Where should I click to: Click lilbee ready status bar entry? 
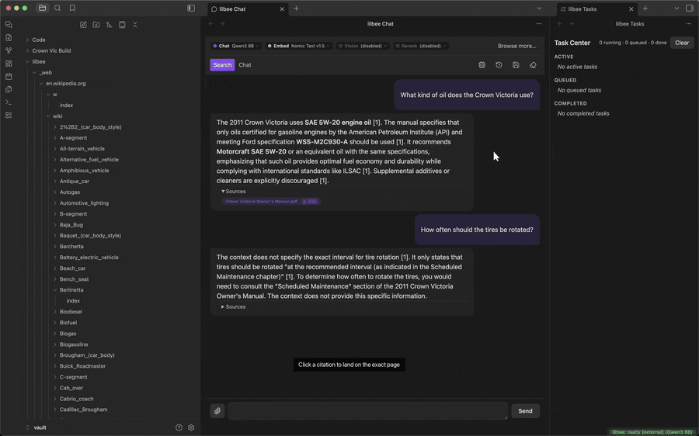(652, 432)
